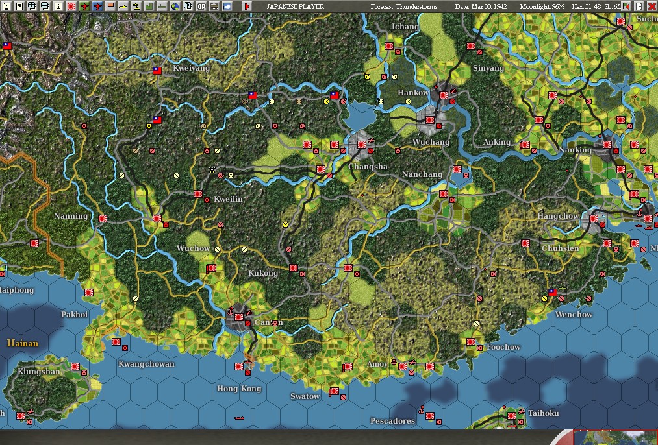Select the Japanese base at Taihoku
The width and height of the screenshot is (658, 445).
point(512,416)
